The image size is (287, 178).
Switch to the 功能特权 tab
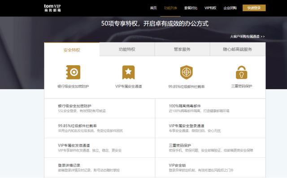tap(127, 50)
